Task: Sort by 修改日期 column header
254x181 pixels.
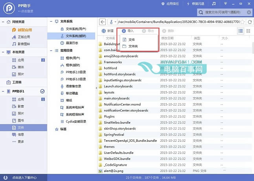Action: tap(167, 38)
